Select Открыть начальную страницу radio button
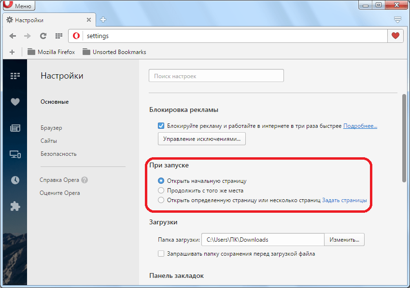 [161, 181]
